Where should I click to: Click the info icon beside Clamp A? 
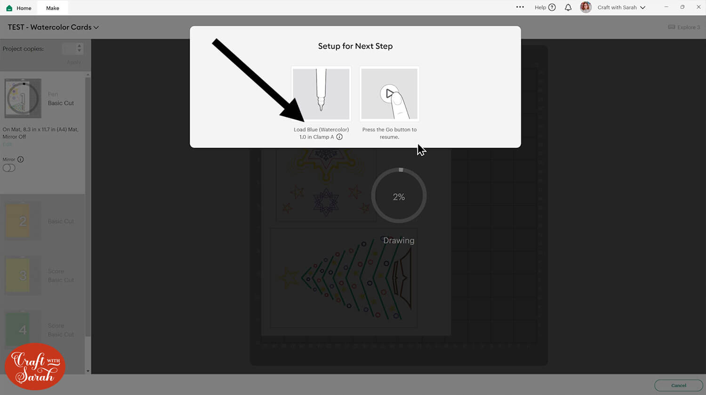pyautogui.click(x=339, y=137)
